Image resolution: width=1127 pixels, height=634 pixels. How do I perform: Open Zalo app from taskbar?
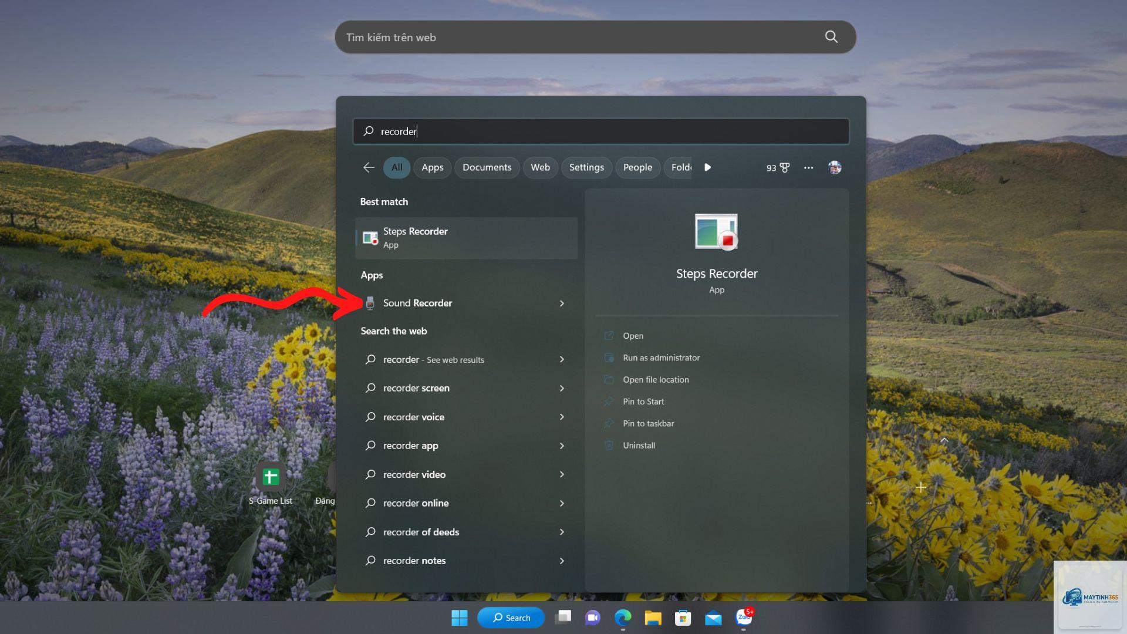pyautogui.click(x=744, y=618)
